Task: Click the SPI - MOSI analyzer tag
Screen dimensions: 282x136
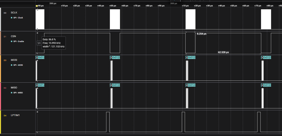Action: pos(17,65)
